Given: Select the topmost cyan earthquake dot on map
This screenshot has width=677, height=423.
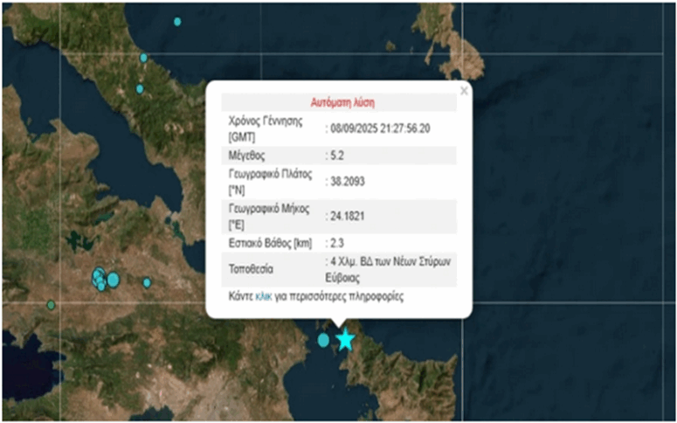Looking at the screenshot, I should [177, 21].
